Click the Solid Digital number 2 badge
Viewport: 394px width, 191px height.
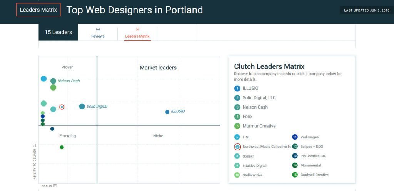pyautogui.click(x=237, y=98)
